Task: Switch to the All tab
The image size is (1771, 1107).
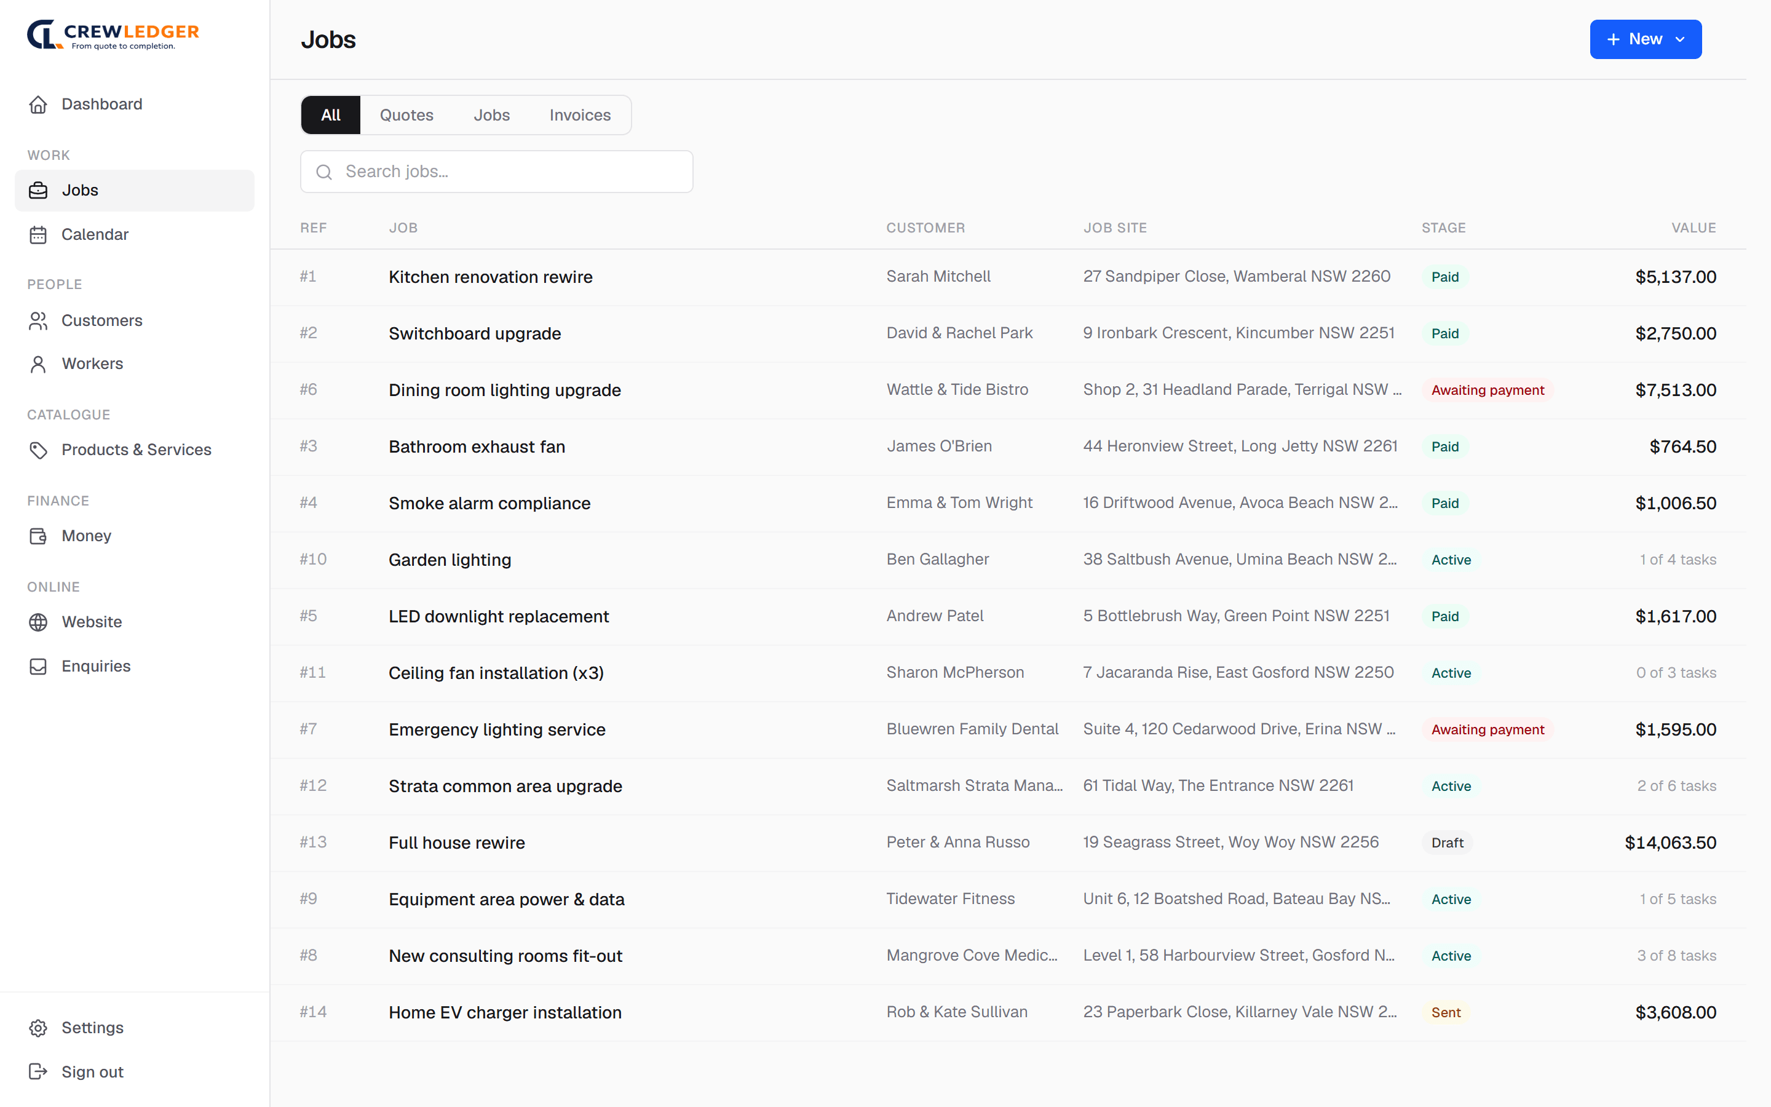Action: click(331, 115)
